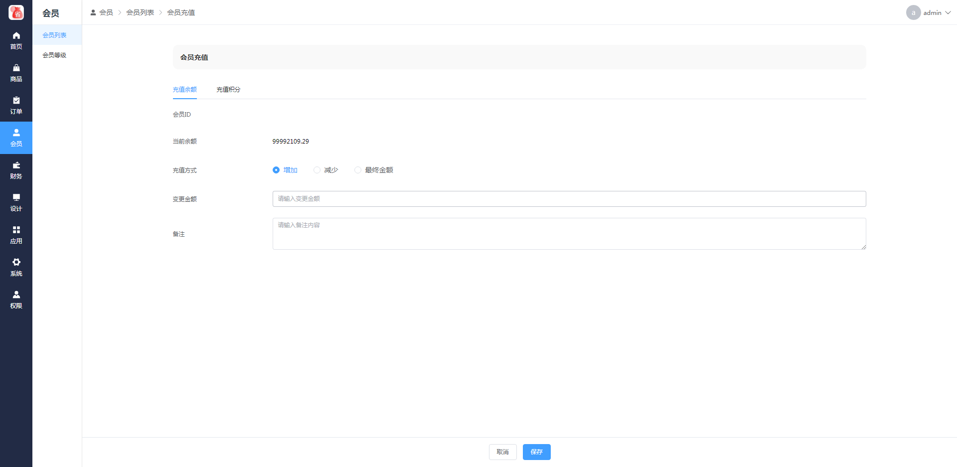Screen dimensions: 957x467
Task: Open the 应用 grid icon
Action: pyautogui.click(x=16, y=230)
